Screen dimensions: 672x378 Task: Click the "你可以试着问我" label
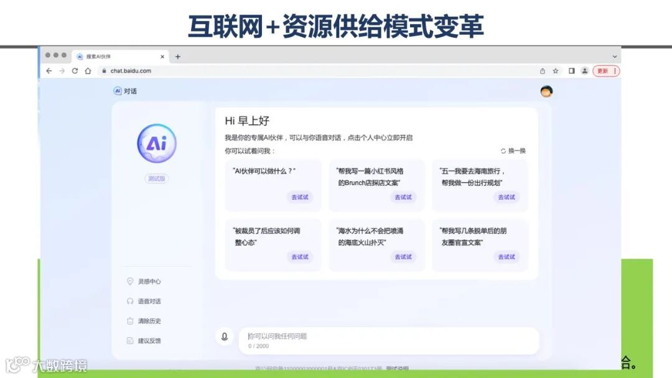click(x=250, y=150)
